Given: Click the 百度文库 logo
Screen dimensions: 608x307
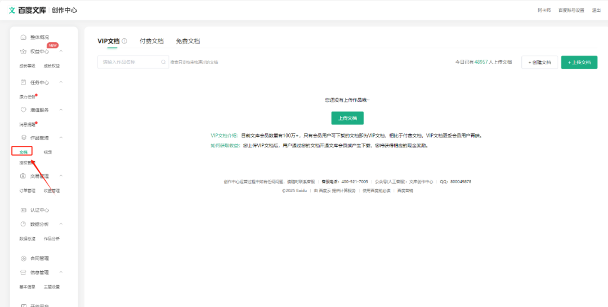Looking at the screenshot, I should coord(28,10).
